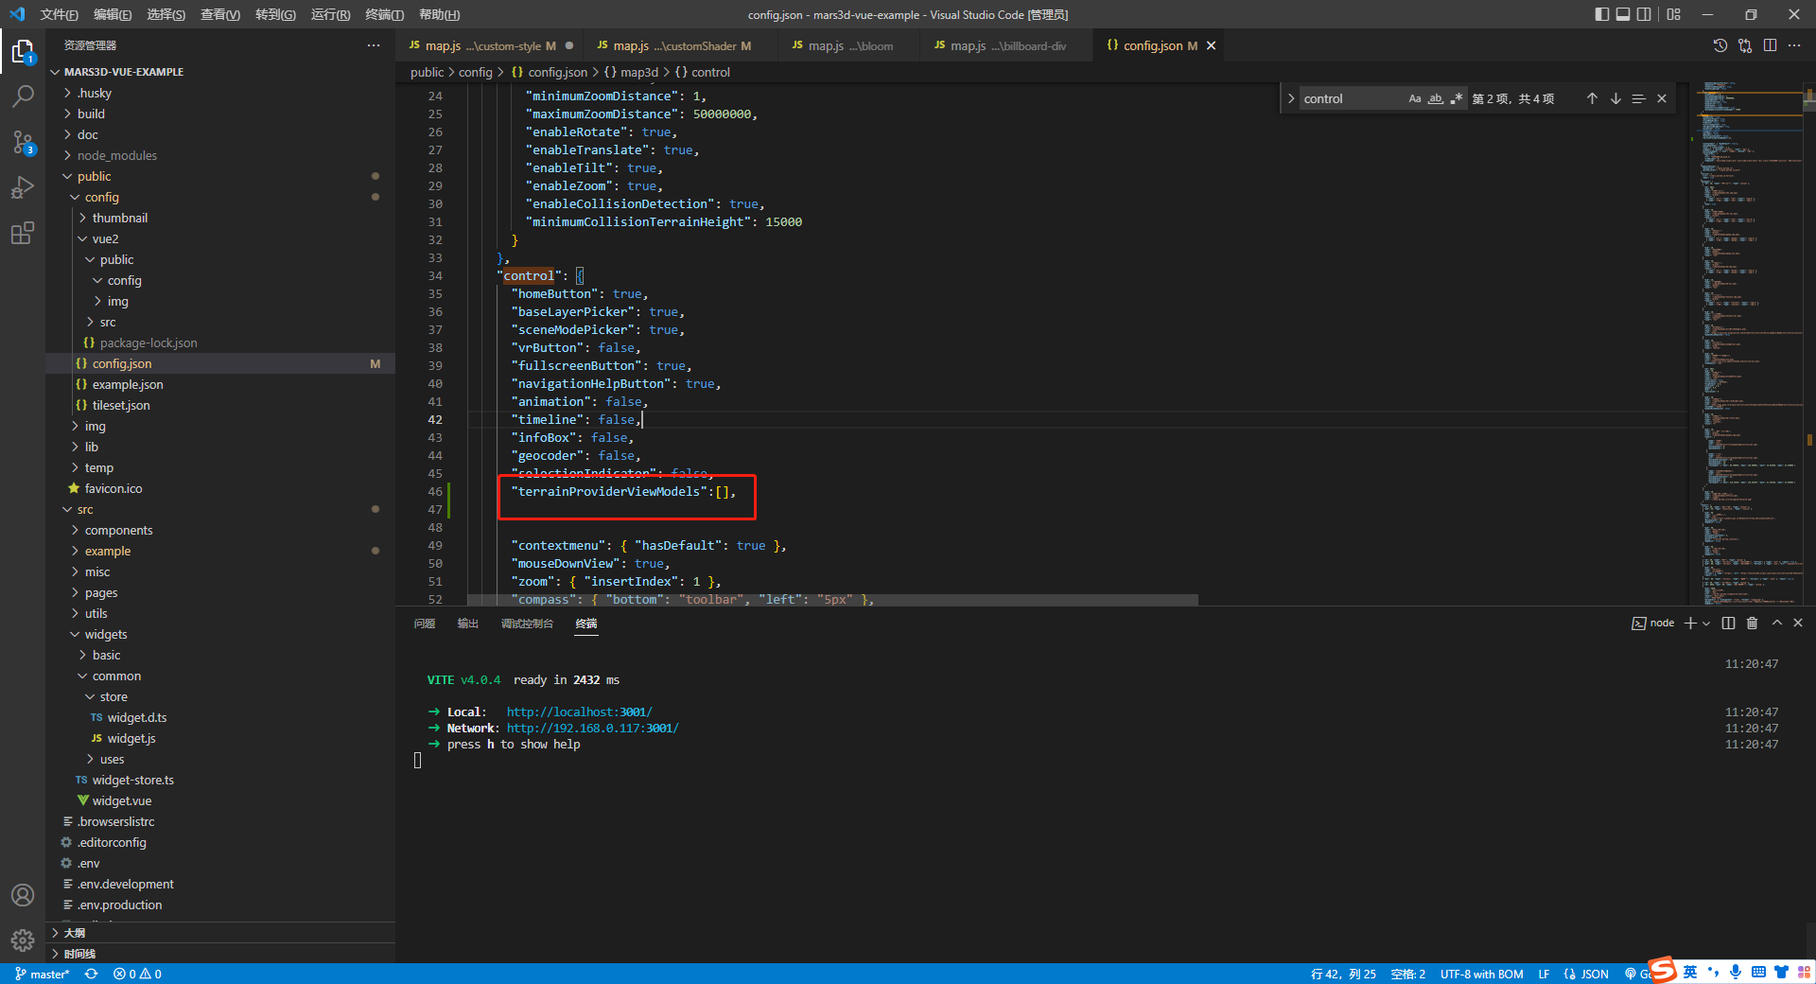Maximize the terminal panel size
Image resolution: width=1816 pixels, height=984 pixels.
click(x=1777, y=623)
